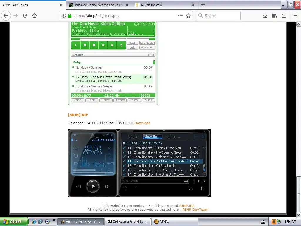
Task: Bookmark this page with the star
Action: coord(188,16)
